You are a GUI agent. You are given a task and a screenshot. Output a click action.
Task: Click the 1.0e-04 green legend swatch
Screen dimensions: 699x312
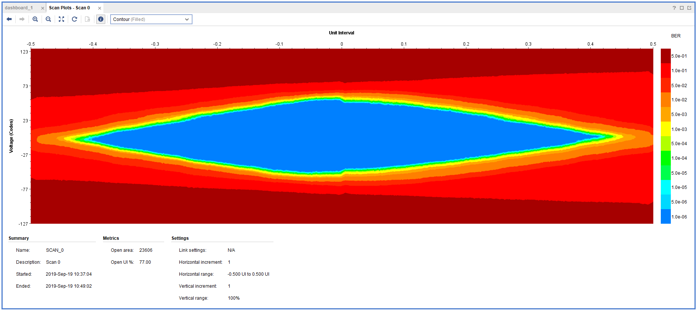coord(666,158)
